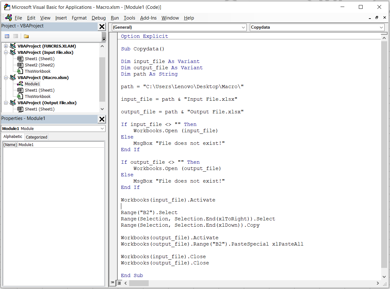Screen dimensions: 390x289
Task: Select Sheet2 (Sheet2) under Input File.xlsx
Action: click(39, 65)
